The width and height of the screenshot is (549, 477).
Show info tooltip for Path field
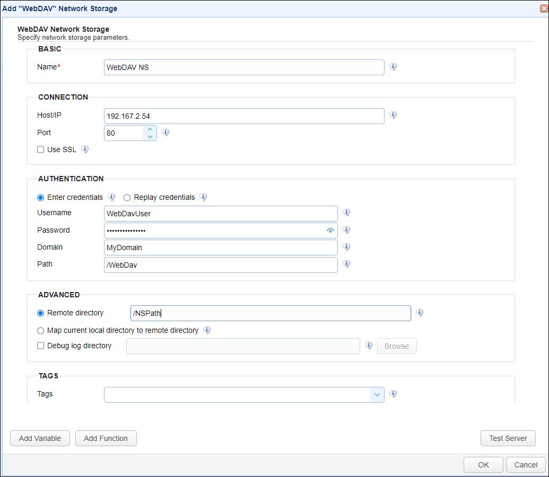point(346,264)
